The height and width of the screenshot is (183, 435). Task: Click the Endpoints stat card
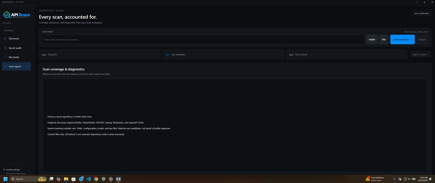[100, 55]
